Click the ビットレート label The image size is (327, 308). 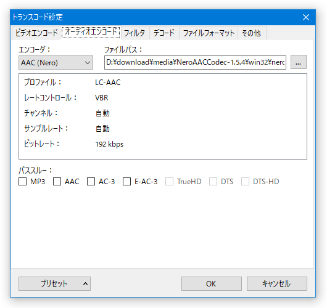coord(42,144)
